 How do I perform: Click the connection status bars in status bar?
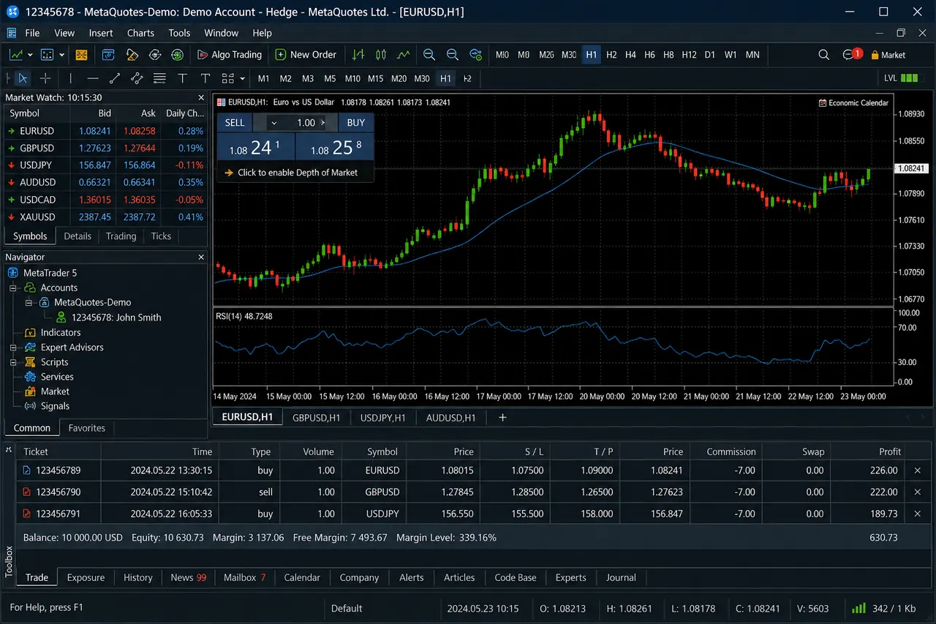tap(858, 608)
